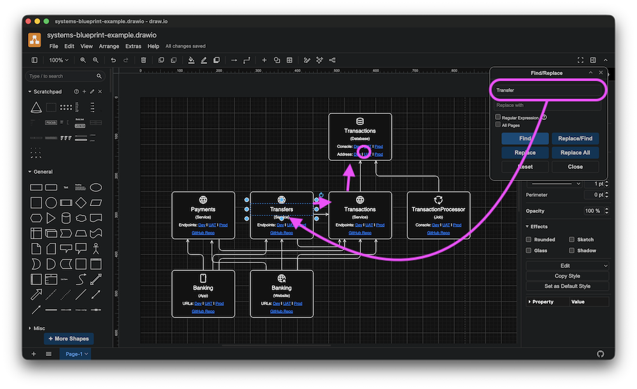The width and height of the screenshot is (637, 389).
Task: Add selection to Scratchpad plus icon
Action: [85, 92]
